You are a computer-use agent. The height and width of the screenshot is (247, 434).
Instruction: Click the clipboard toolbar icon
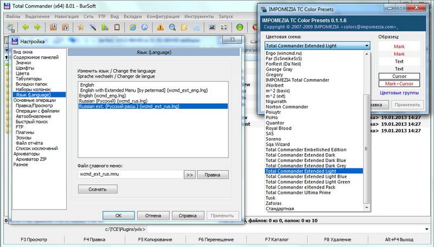pyautogui.click(x=117, y=27)
